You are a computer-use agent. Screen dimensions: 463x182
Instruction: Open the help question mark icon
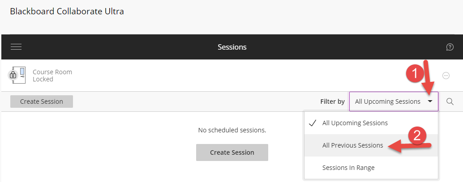point(450,47)
